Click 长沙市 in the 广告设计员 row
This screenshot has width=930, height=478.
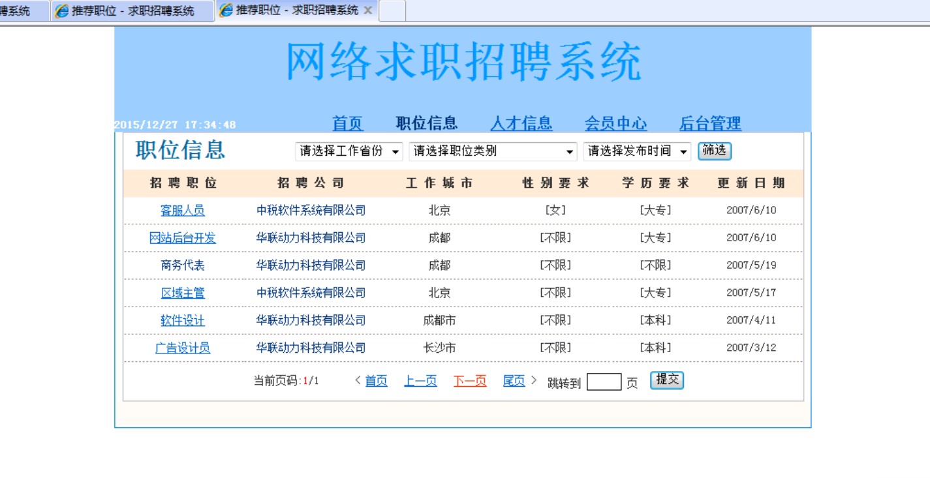coord(439,348)
